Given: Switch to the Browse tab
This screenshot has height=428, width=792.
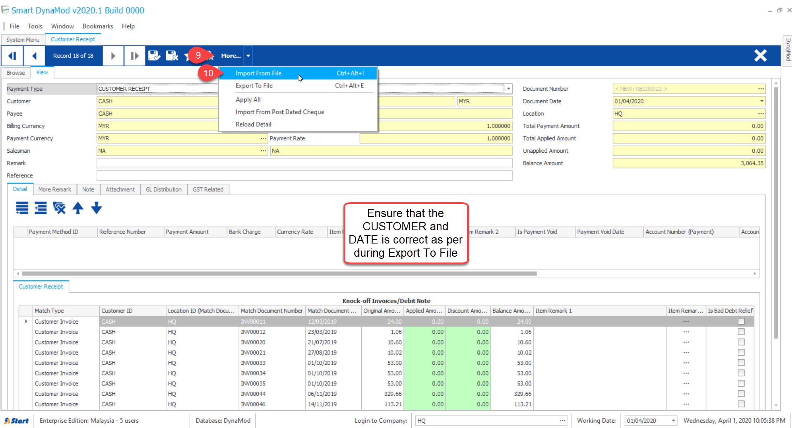Looking at the screenshot, I should pos(16,73).
